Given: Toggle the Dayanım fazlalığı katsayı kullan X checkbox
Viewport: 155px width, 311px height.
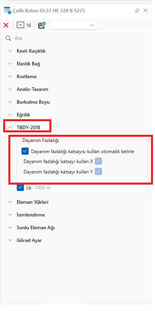Looking at the screenshot, I should coord(98,161).
